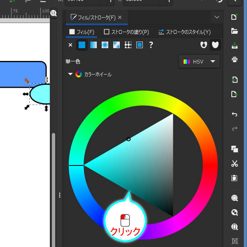This screenshot has width=247, height=247.
Task: Select linear gradient fill icon
Action: 93,45
